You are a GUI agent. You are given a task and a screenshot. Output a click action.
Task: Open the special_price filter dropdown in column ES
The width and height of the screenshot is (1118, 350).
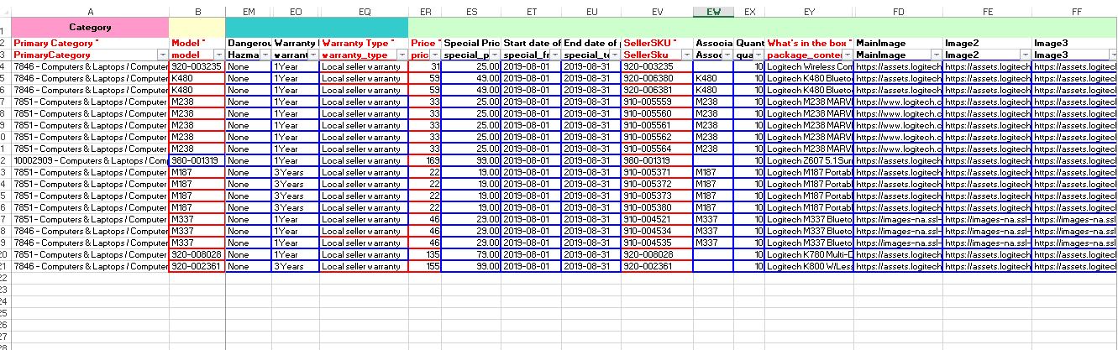coord(495,55)
